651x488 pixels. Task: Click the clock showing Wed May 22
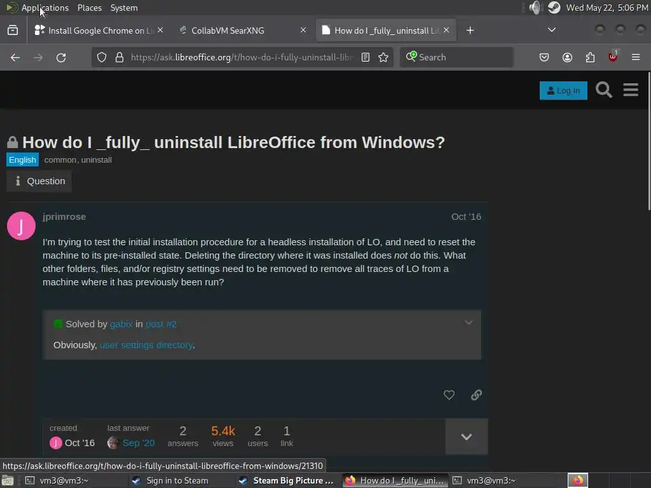[607, 8]
